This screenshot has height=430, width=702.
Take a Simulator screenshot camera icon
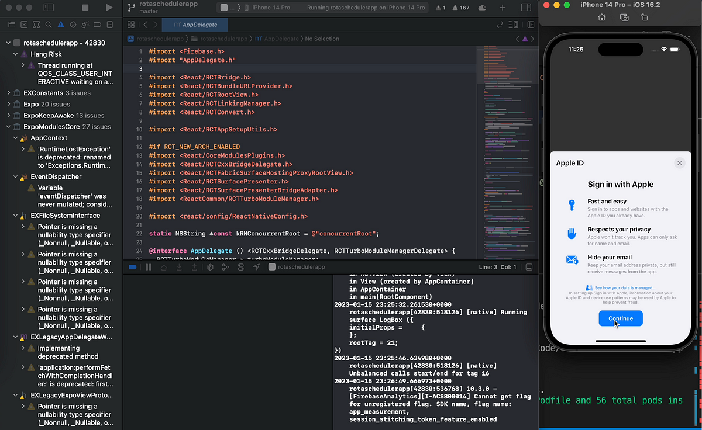(624, 18)
